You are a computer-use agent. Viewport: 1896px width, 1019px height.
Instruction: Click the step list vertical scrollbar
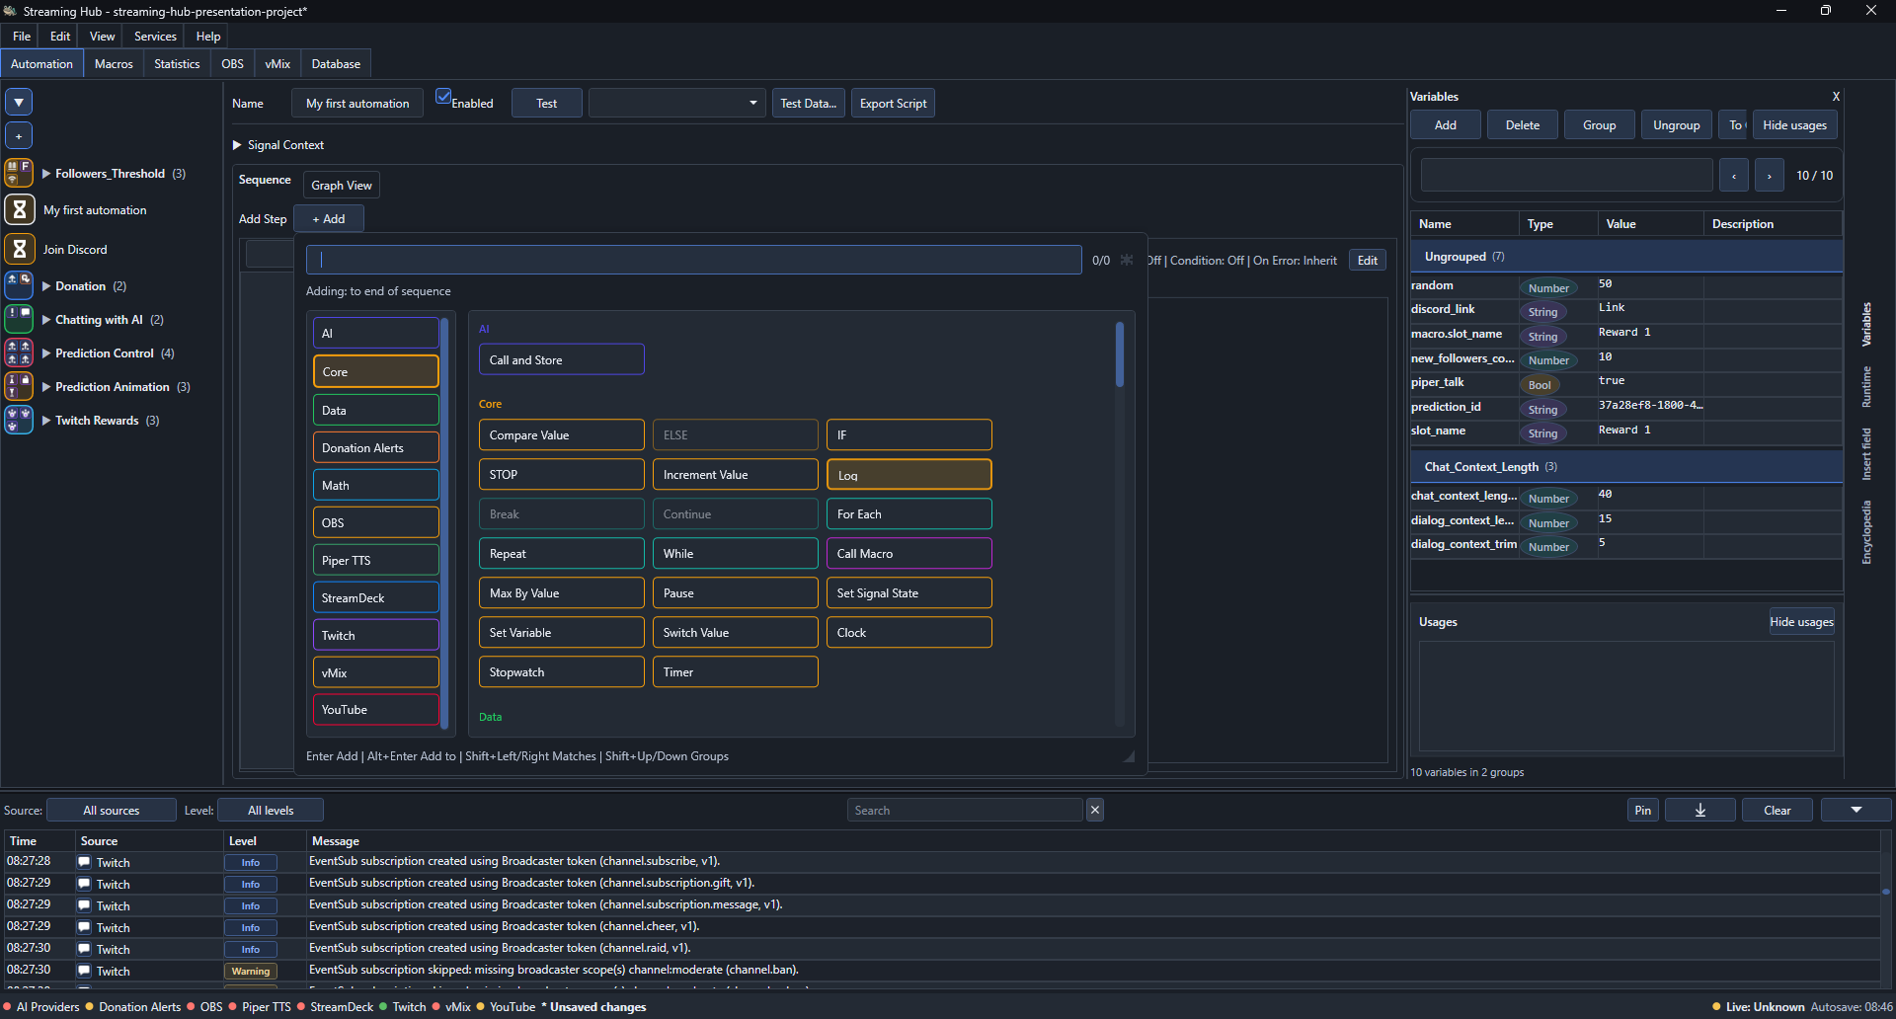pos(1119,354)
